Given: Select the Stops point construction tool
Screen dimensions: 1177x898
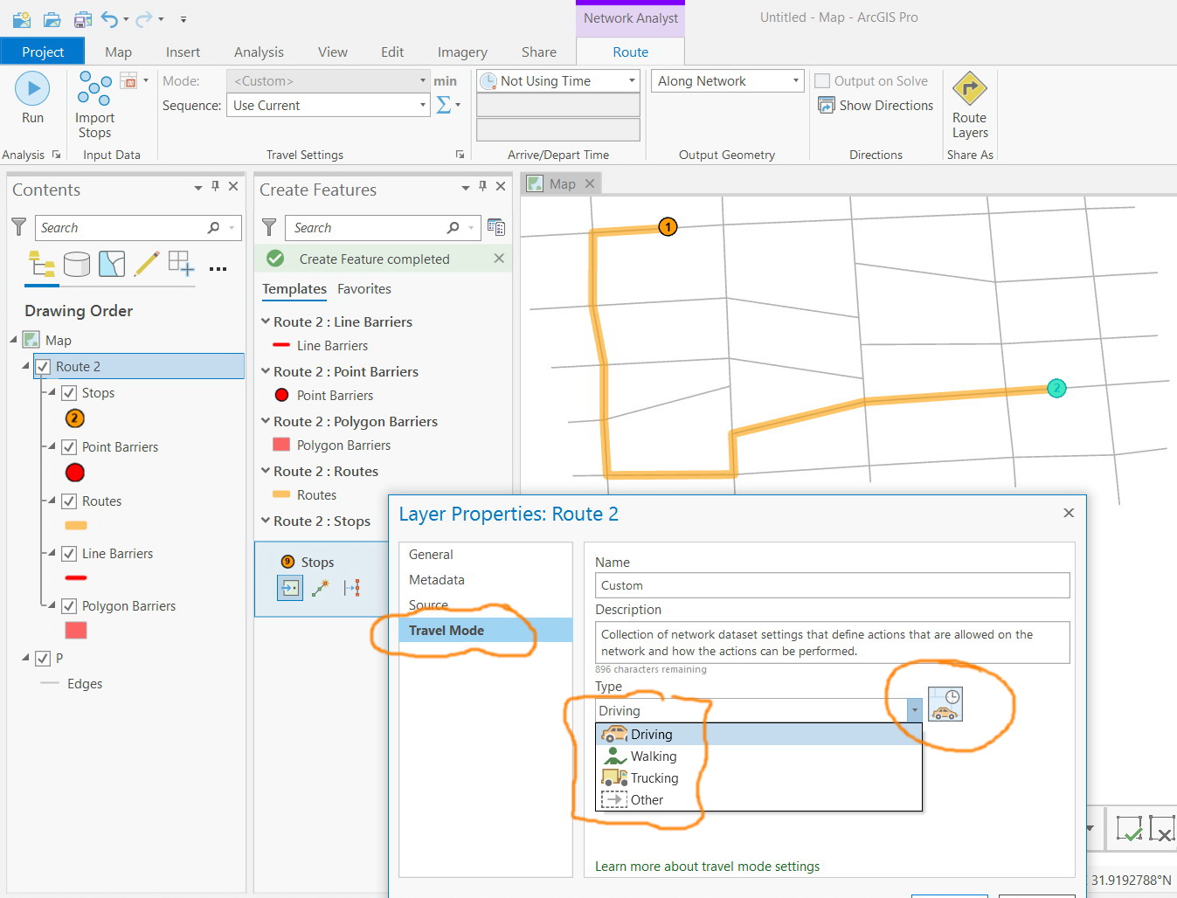Looking at the screenshot, I should point(290,588).
